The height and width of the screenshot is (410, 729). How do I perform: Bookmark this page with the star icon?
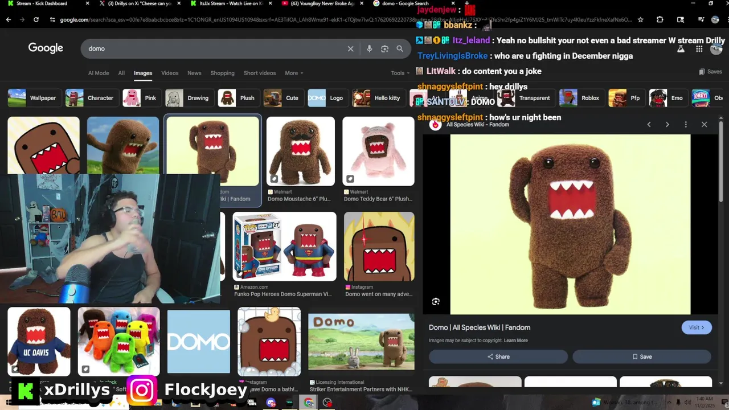[641, 19]
